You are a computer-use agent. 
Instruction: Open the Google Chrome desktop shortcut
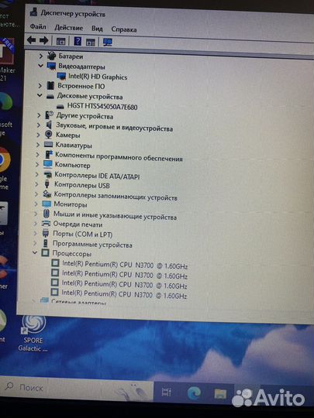[5, 170]
